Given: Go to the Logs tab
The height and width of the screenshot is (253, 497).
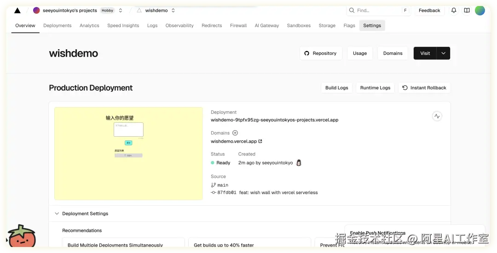Looking at the screenshot, I should pos(152,26).
